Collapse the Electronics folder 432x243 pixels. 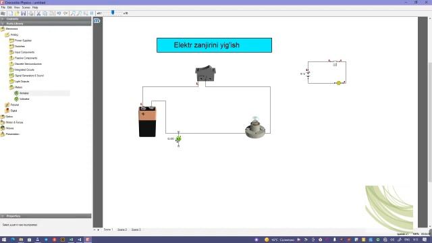[x=9, y=28]
